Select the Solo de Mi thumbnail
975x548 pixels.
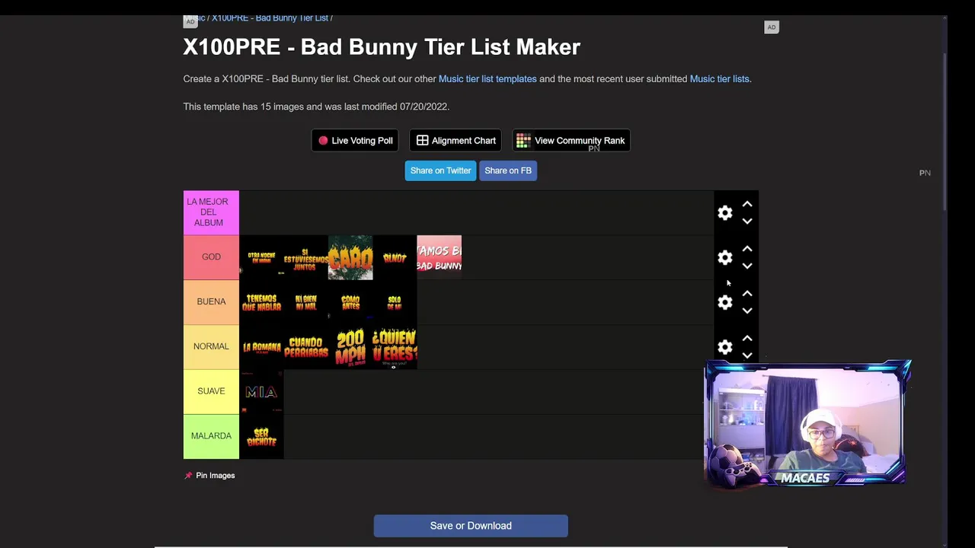click(395, 303)
